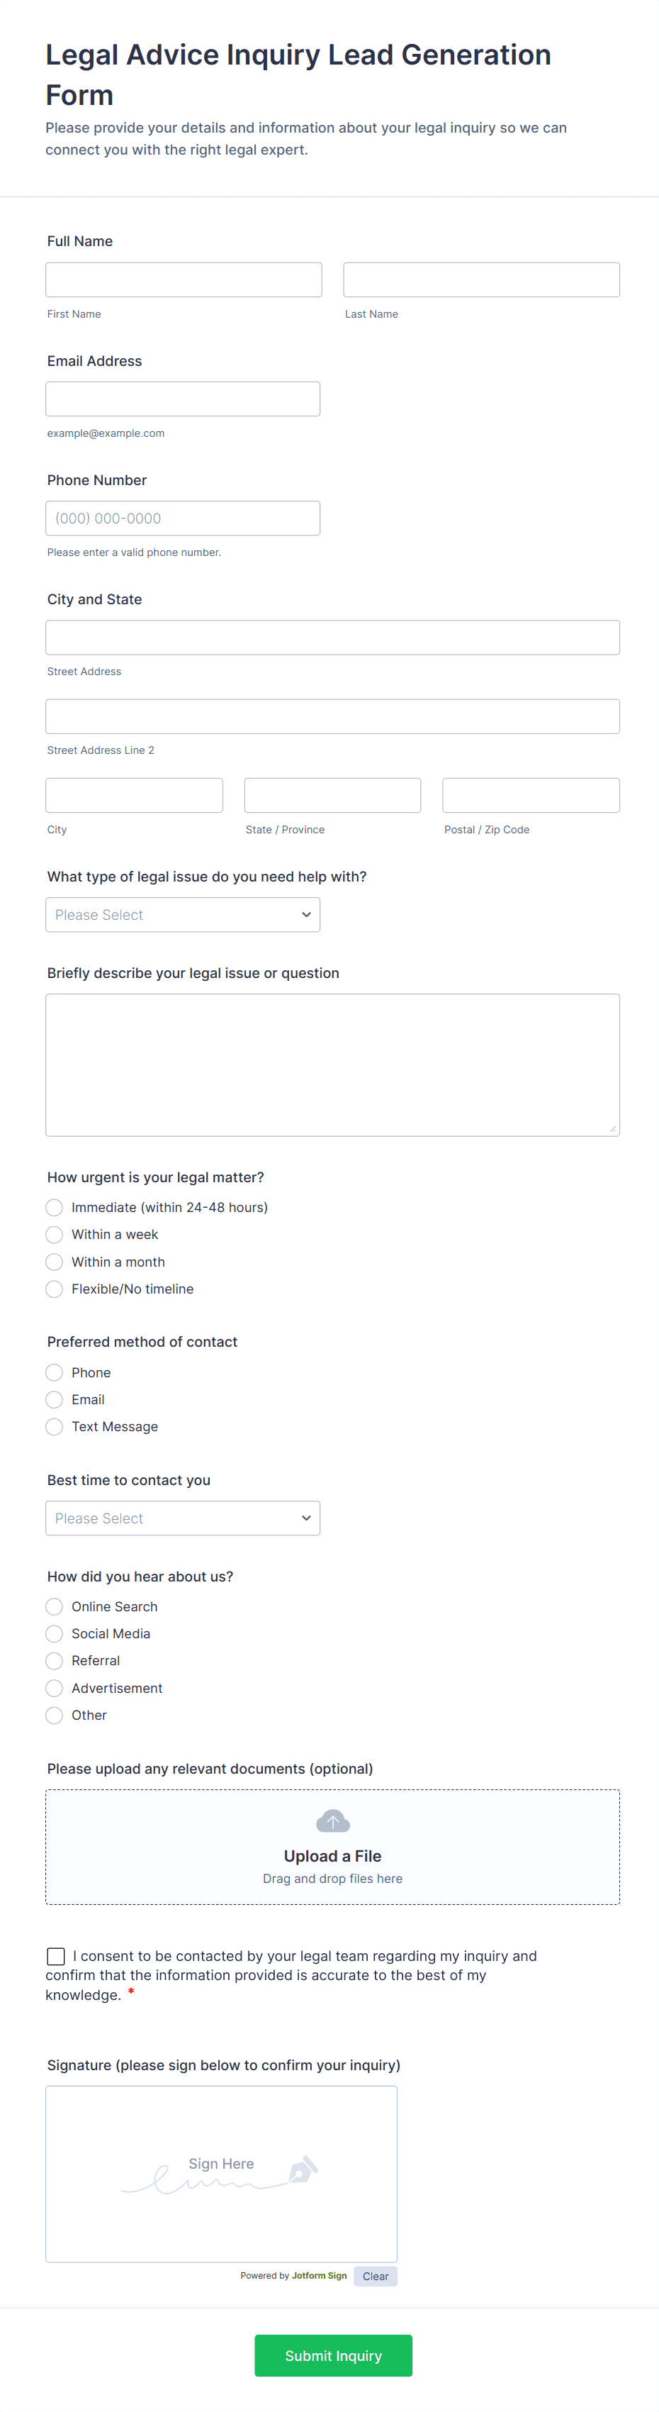Select Text Message contact option

pos(55,1427)
